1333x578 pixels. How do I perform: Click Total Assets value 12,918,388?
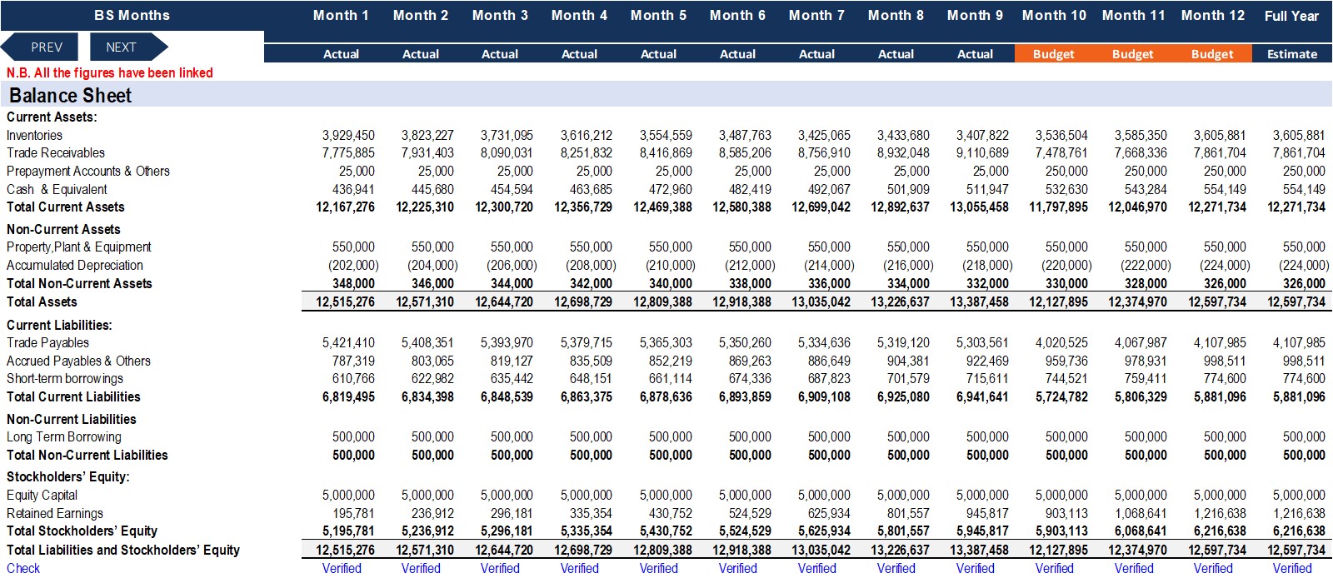(x=741, y=301)
